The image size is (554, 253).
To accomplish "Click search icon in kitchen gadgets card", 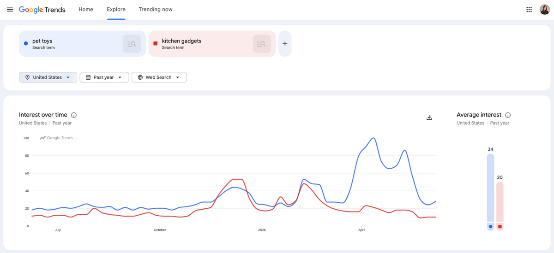I will pyautogui.click(x=261, y=44).
